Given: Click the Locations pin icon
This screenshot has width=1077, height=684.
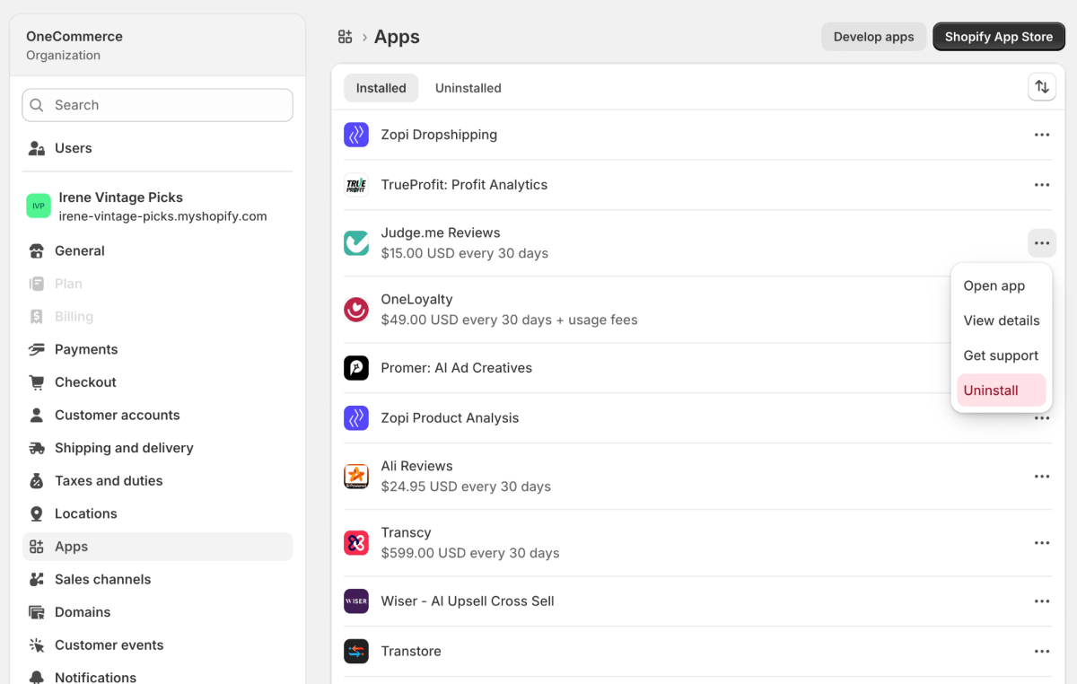Looking at the screenshot, I should click(x=37, y=513).
